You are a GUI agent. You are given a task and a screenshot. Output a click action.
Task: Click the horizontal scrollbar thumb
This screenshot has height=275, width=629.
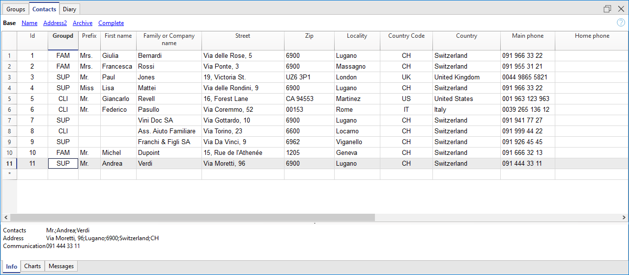(x=192, y=217)
